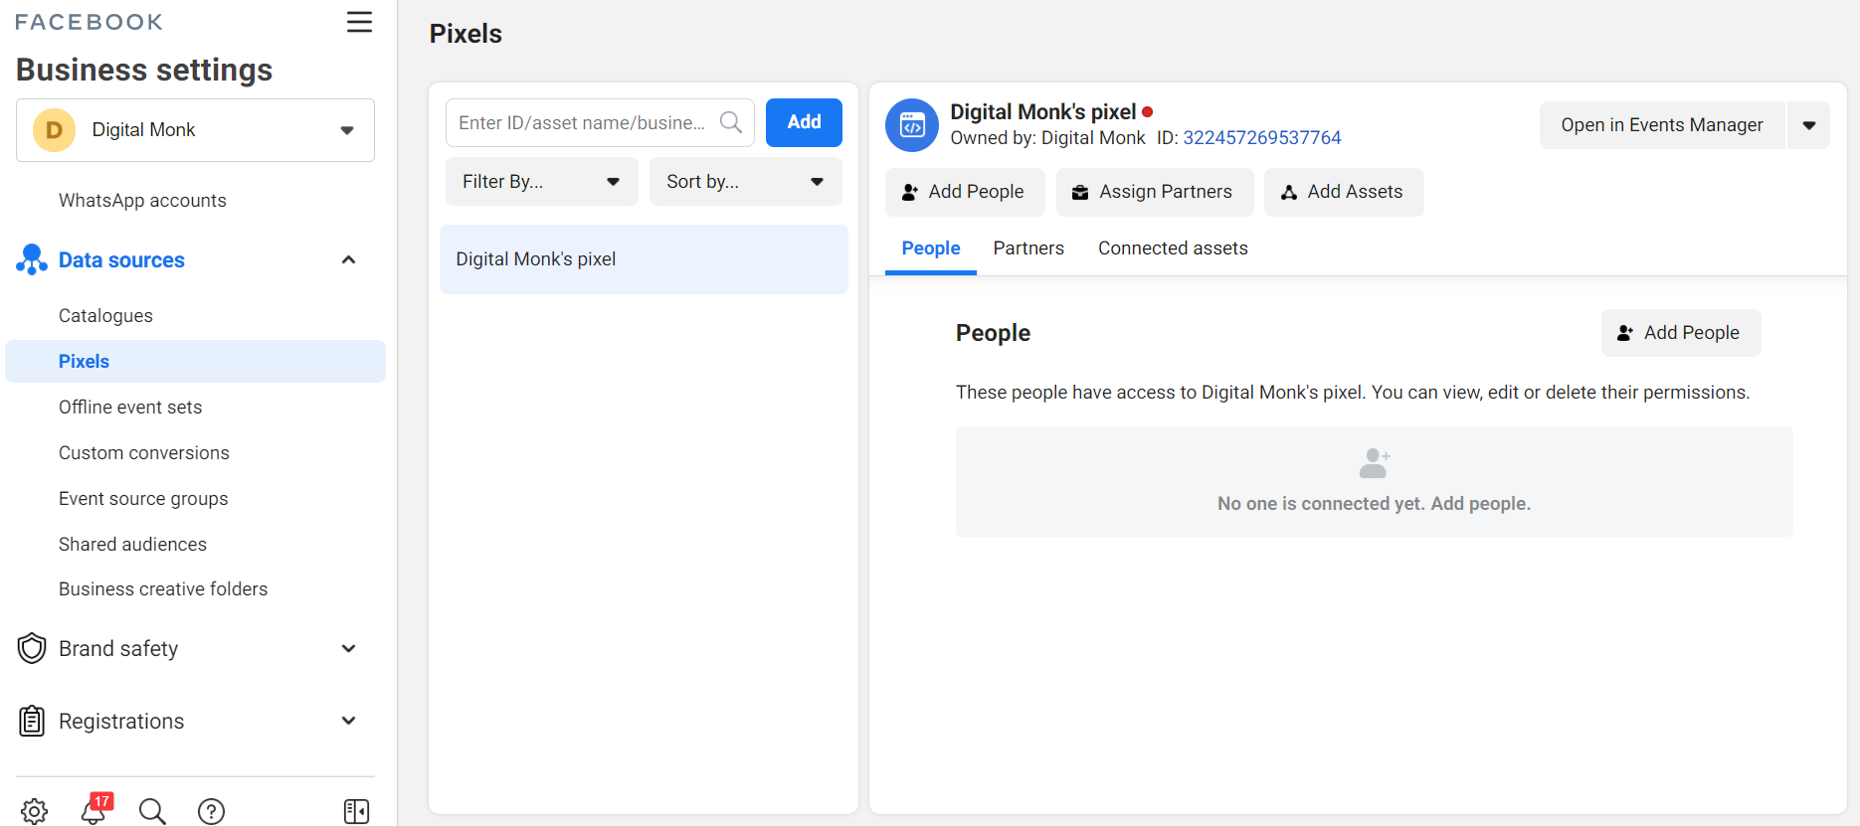Click Add Assets button

pyautogui.click(x=1344, y=192)
